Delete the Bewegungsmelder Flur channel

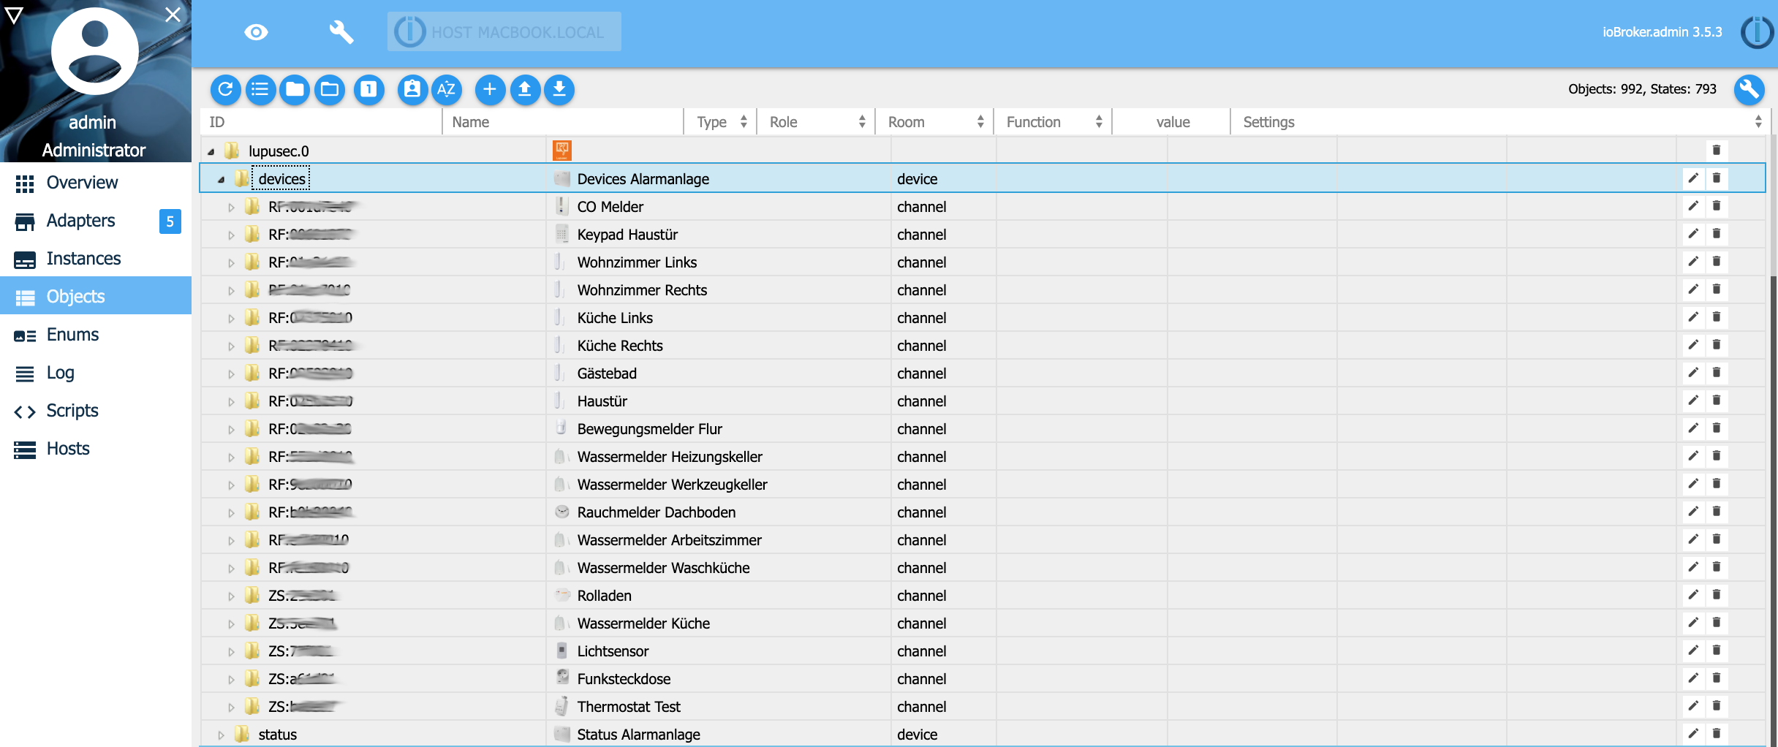(1717, 428)
